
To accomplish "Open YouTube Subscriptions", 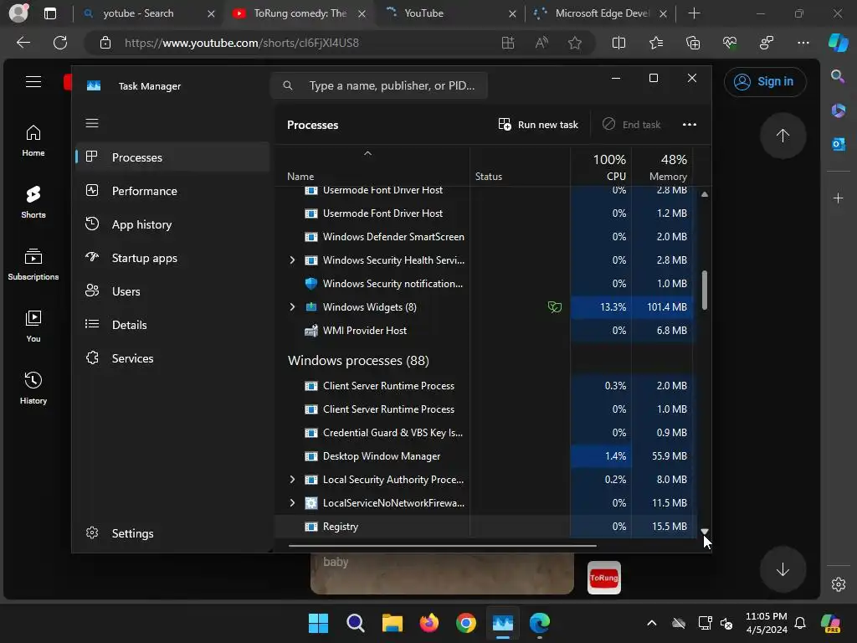I will pos(33,264).
